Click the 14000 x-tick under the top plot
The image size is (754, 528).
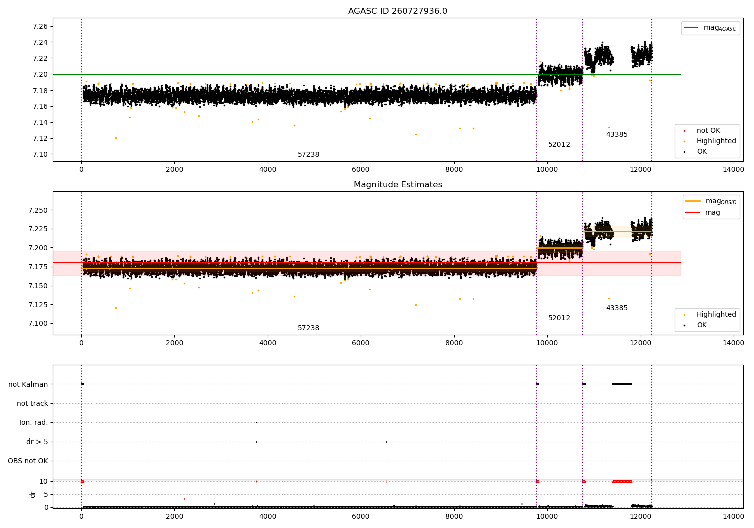click(733, 170)
